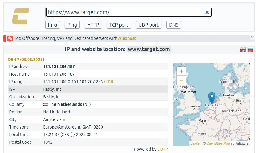Screen dimensions: 256x153
Task: Follow the Alexhost hosting link
Action: coord(127,38)
